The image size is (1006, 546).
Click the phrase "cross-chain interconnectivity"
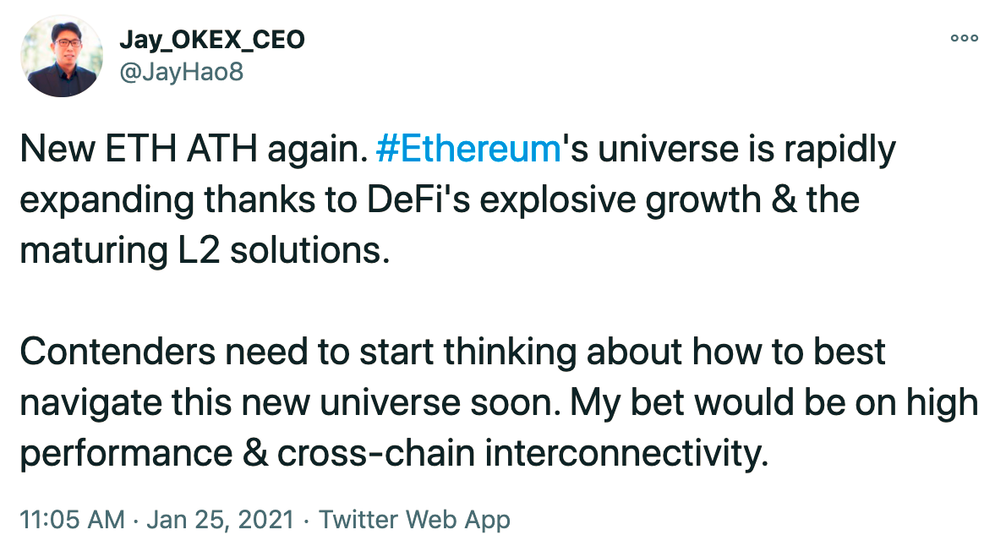coord(522,453)
